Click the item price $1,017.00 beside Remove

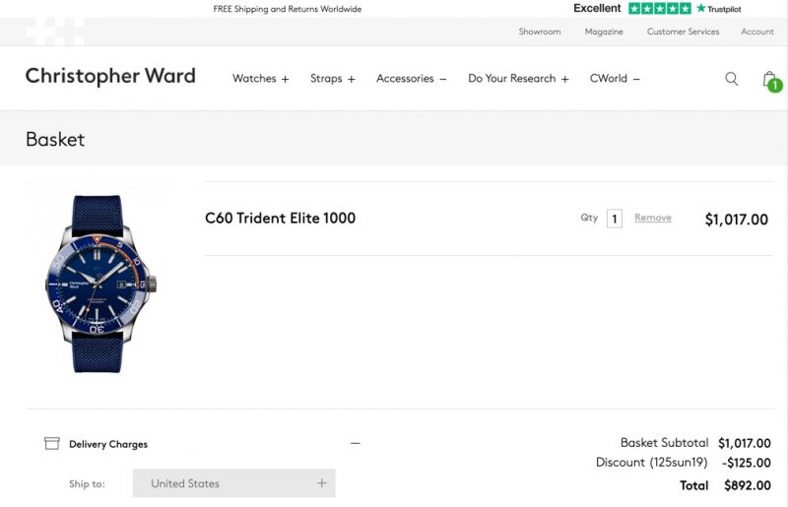point(736,220)
